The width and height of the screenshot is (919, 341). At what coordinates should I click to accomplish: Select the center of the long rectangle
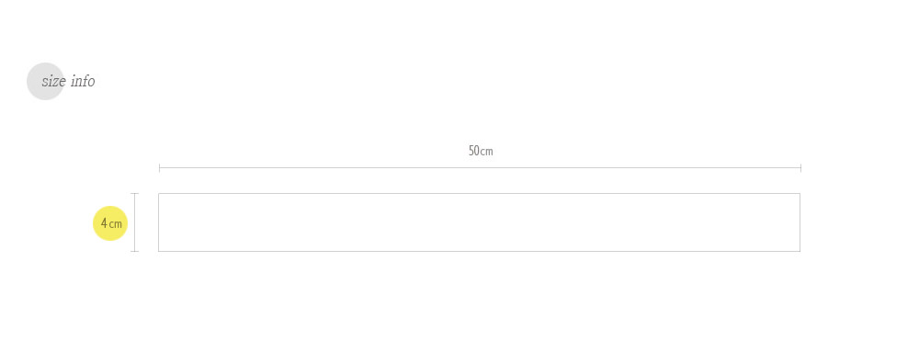point(480,222)
